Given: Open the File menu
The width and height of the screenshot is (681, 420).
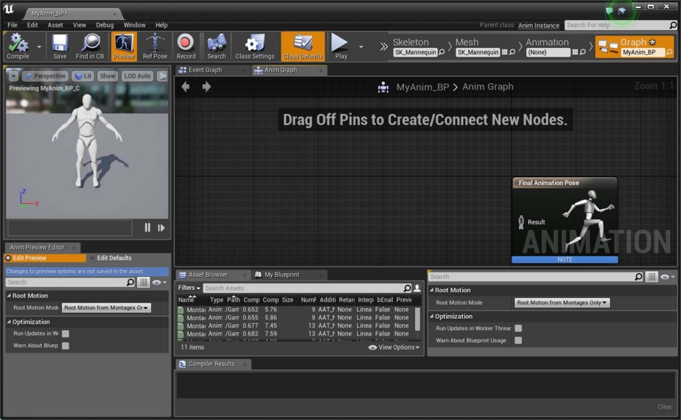Looking at the screenshot, I should (x=12, y=25).
